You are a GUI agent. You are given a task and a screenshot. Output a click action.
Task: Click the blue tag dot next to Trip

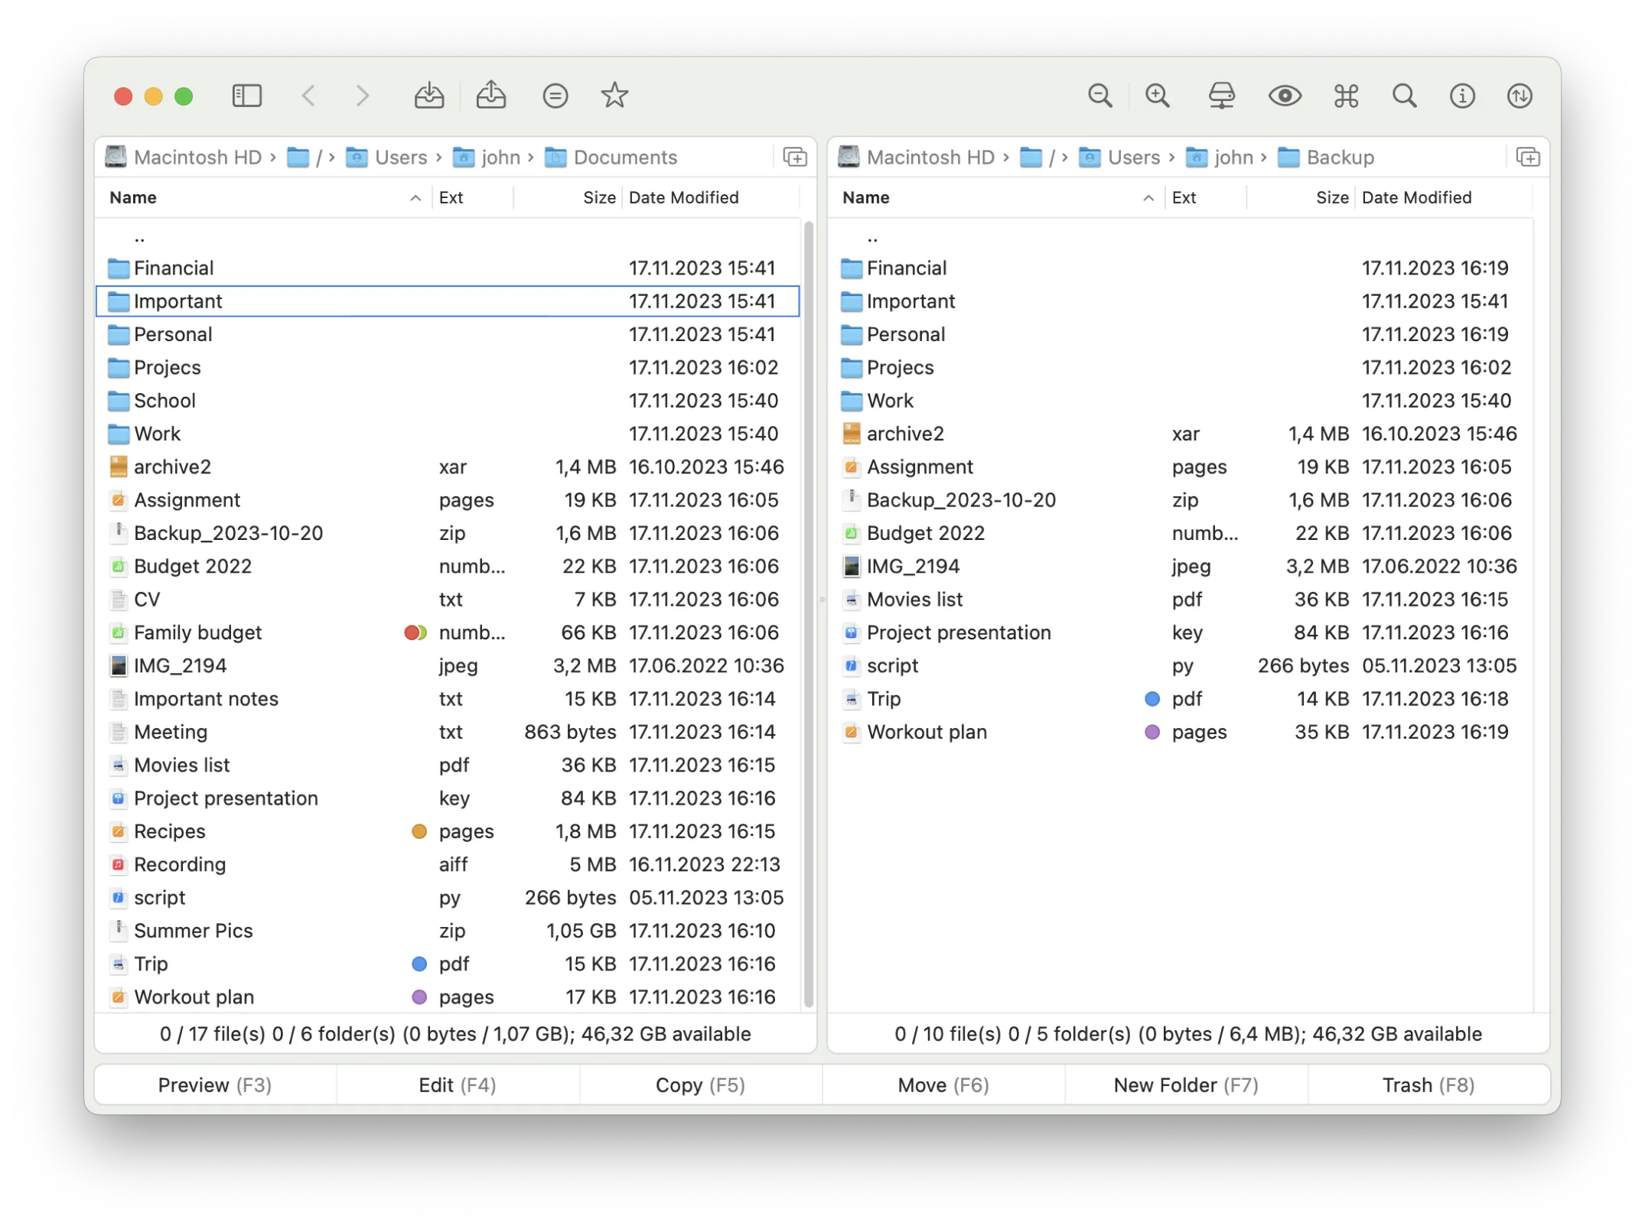[x=419, y=964]
